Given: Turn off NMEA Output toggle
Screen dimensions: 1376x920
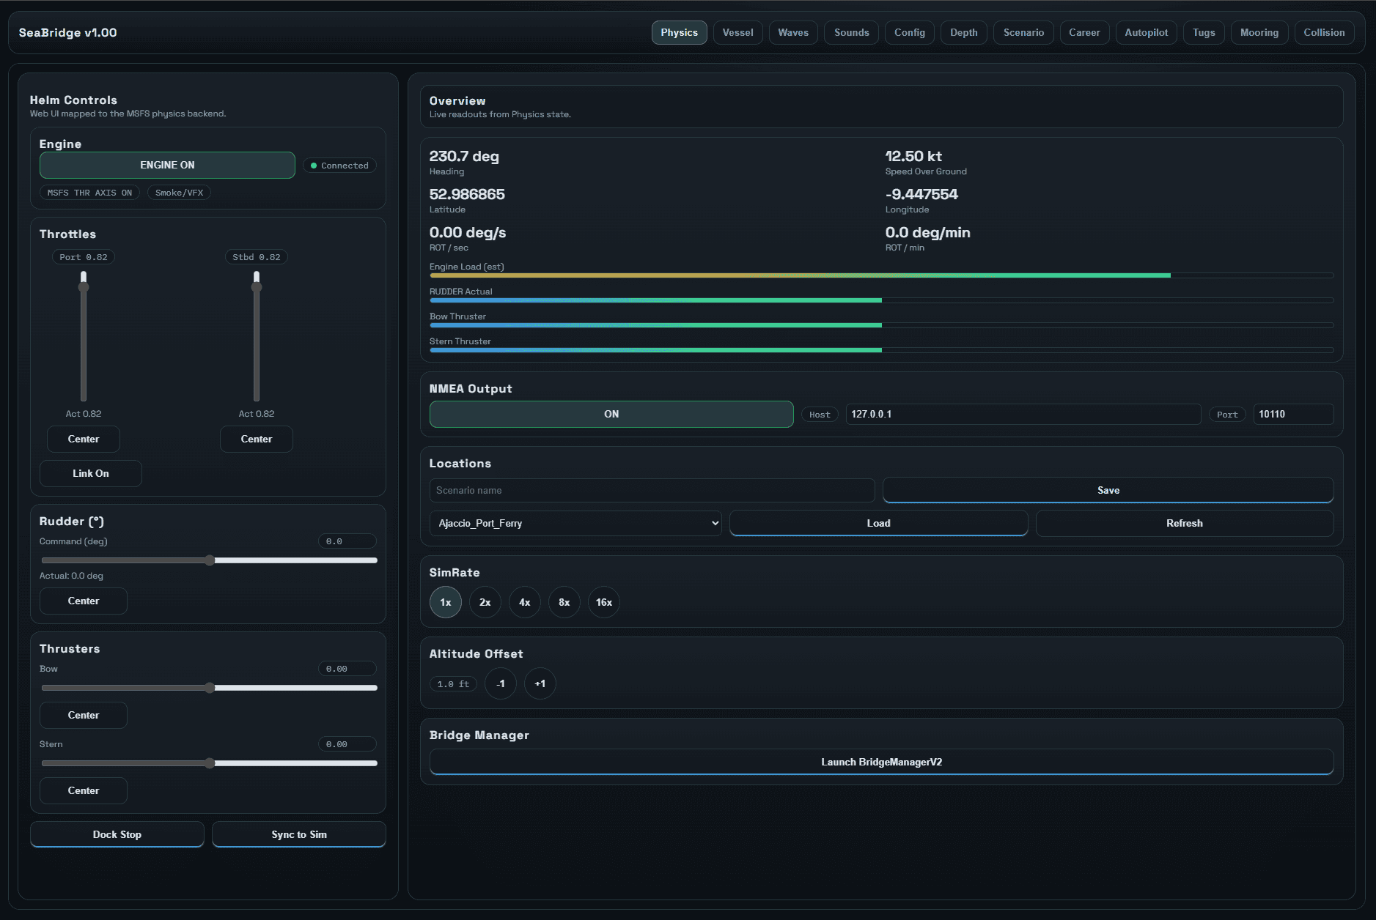Looking at the screenshot, I should [611, 415].
